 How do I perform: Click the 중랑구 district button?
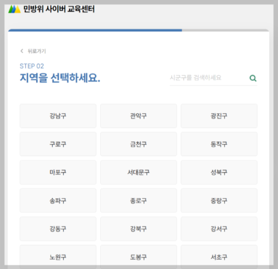pos(219,200)
